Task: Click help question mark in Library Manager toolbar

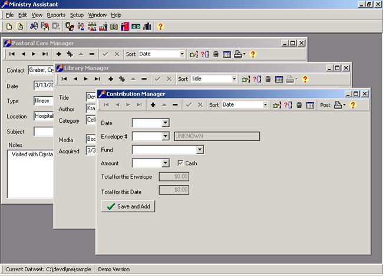Action: [x=305, y=79]
